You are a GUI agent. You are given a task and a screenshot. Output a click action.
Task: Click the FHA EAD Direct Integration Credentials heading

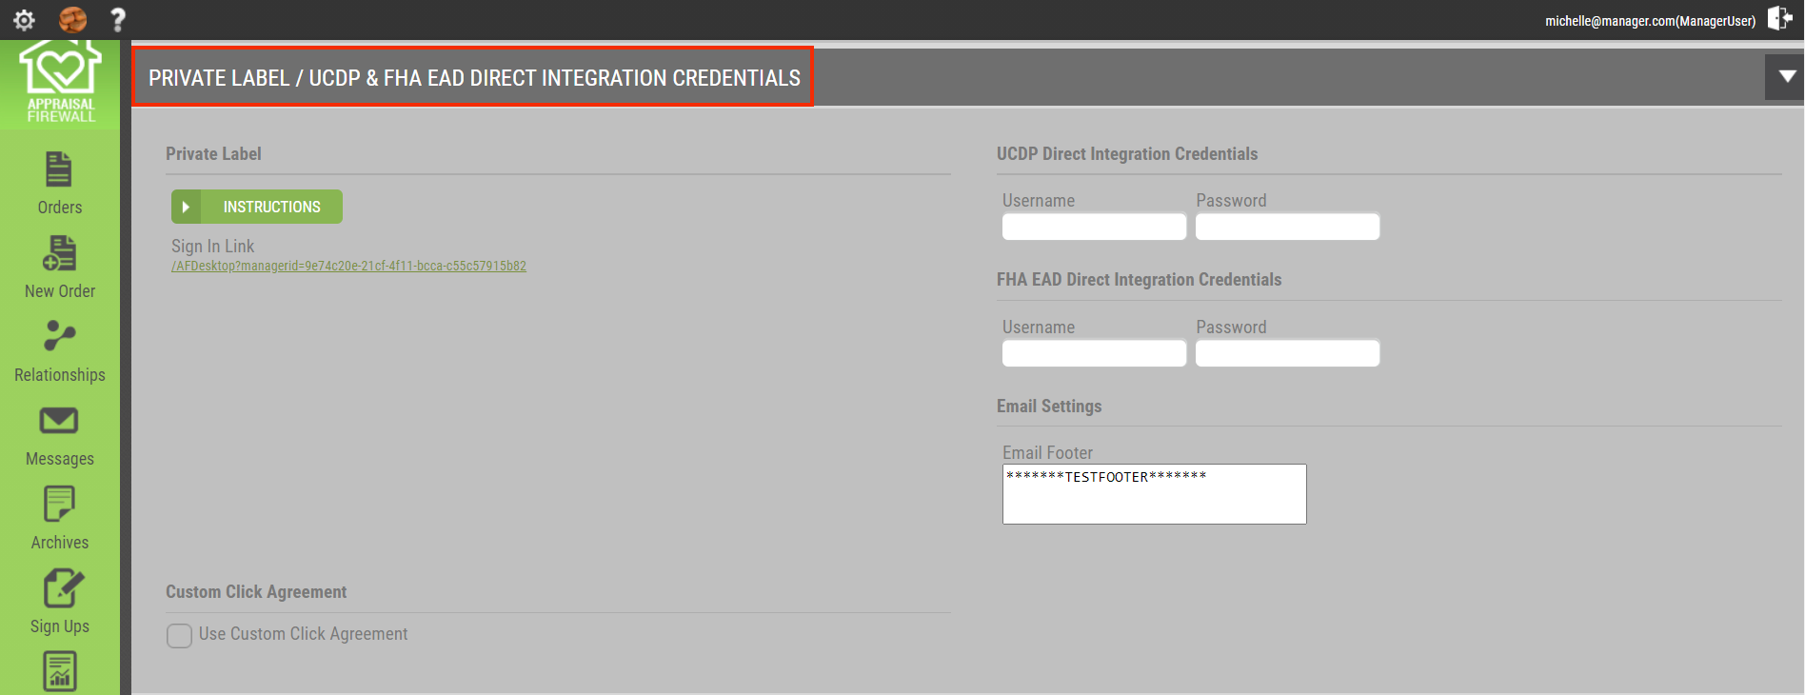click(1139, 280)
